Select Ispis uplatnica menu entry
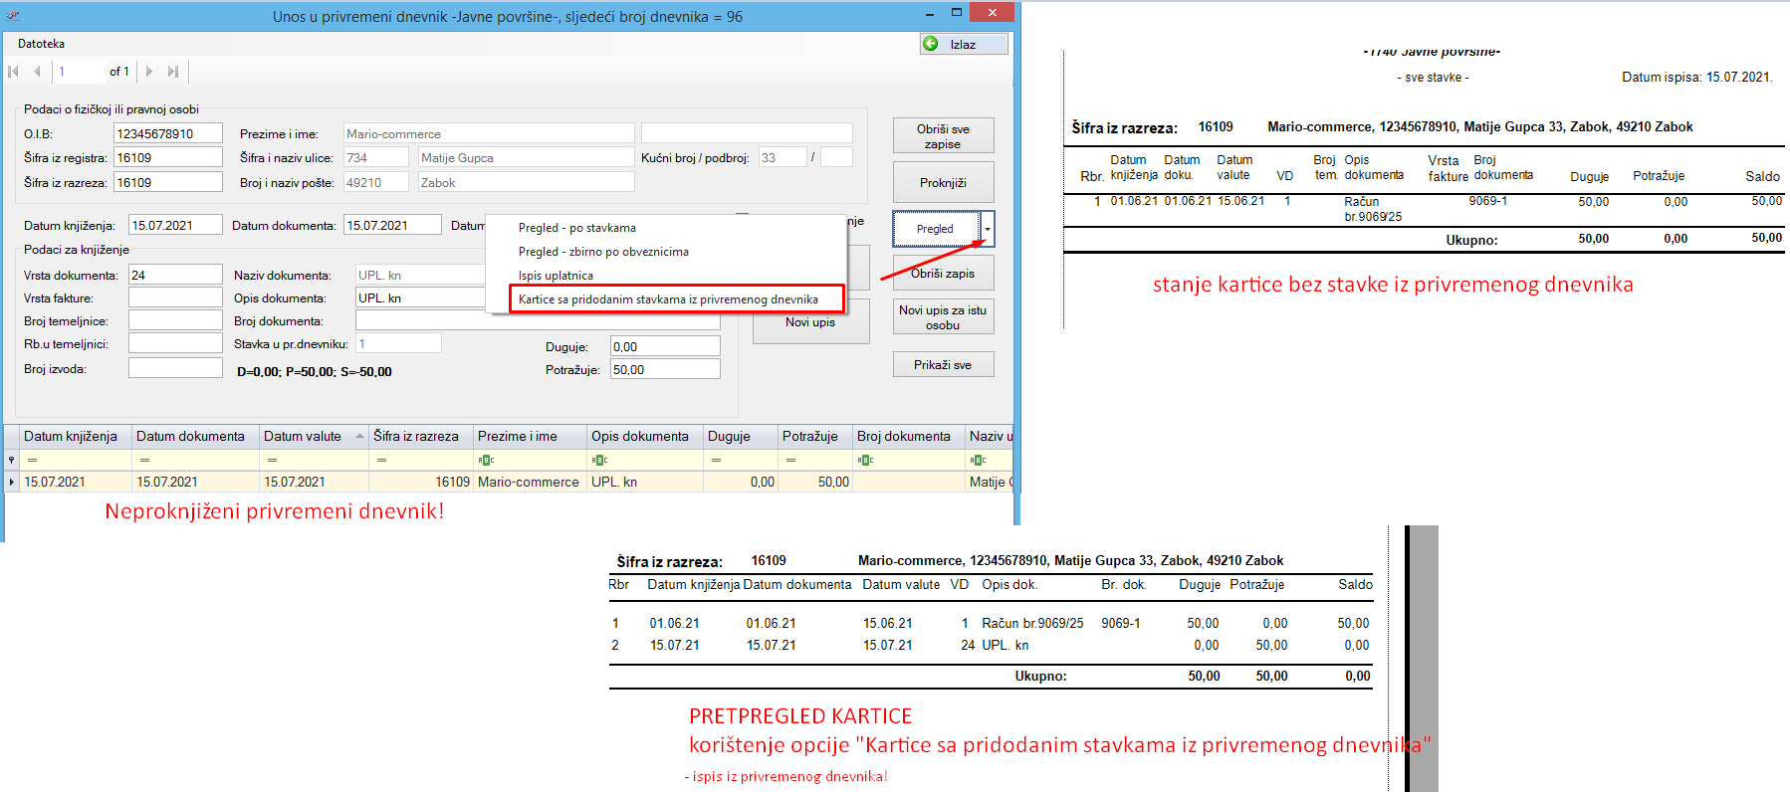 556,276
